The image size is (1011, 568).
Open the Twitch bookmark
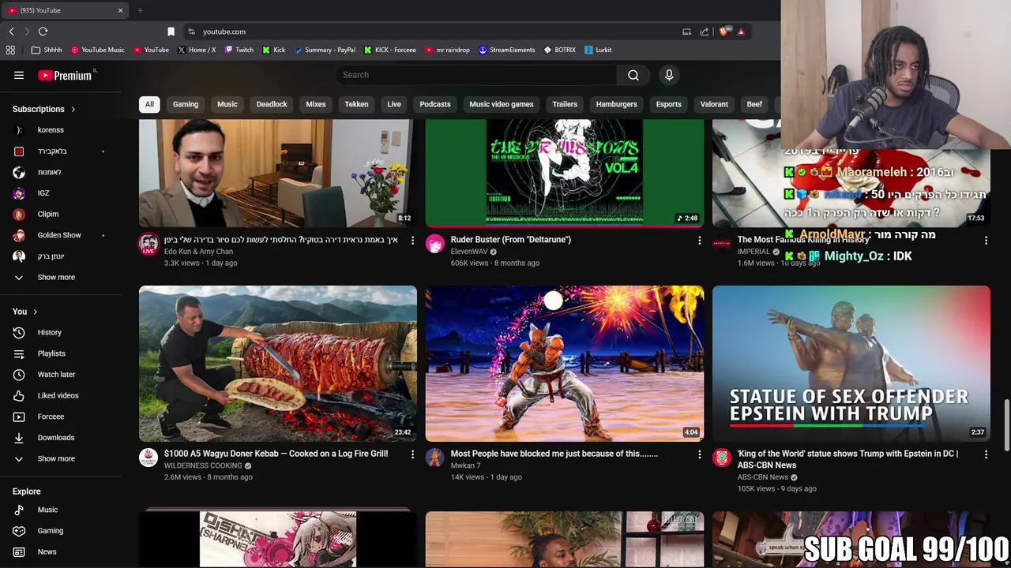(239, 50)
